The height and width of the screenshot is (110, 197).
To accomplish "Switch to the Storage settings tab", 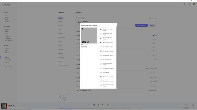I will pyautogui.click(x=60, y=22).
